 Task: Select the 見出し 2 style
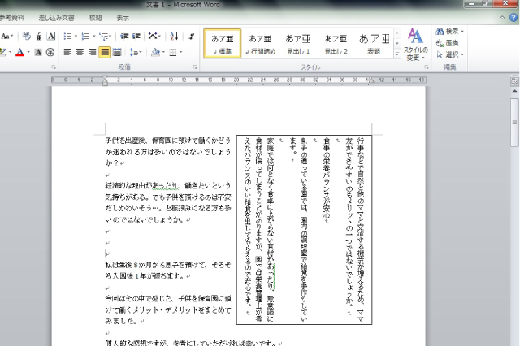coord(336,43)
